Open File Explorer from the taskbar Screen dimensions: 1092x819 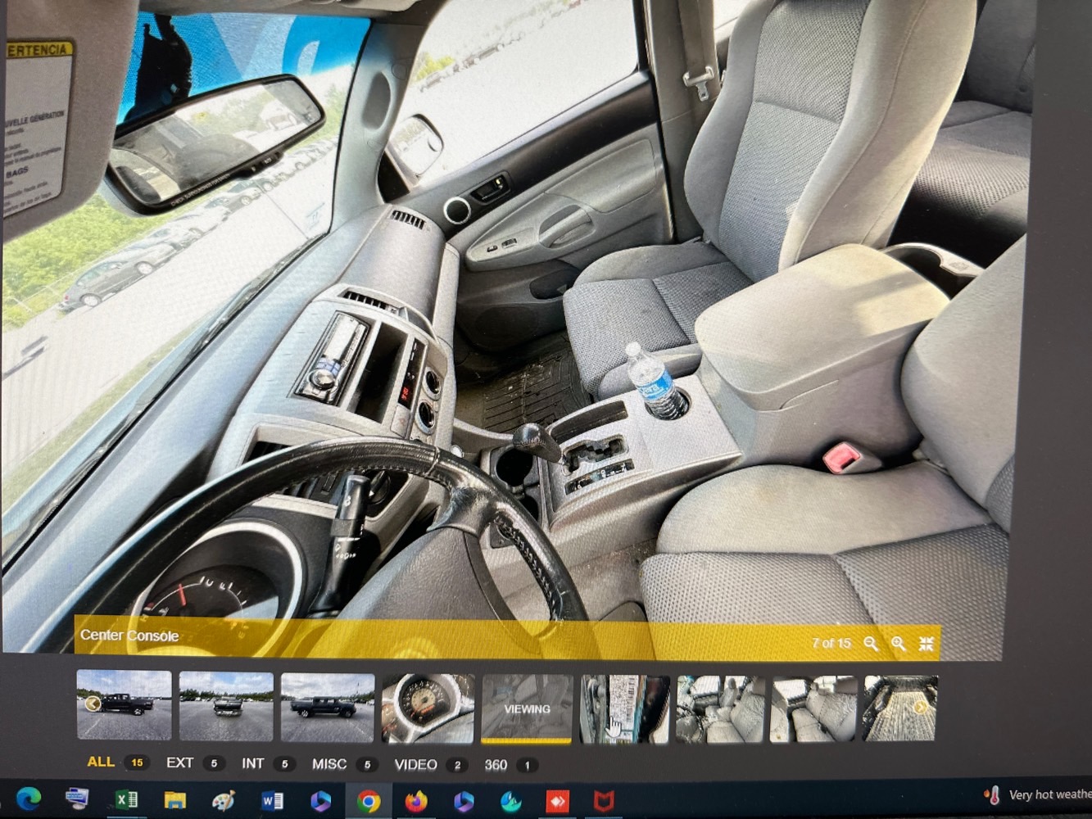click(x=174, y=799)
